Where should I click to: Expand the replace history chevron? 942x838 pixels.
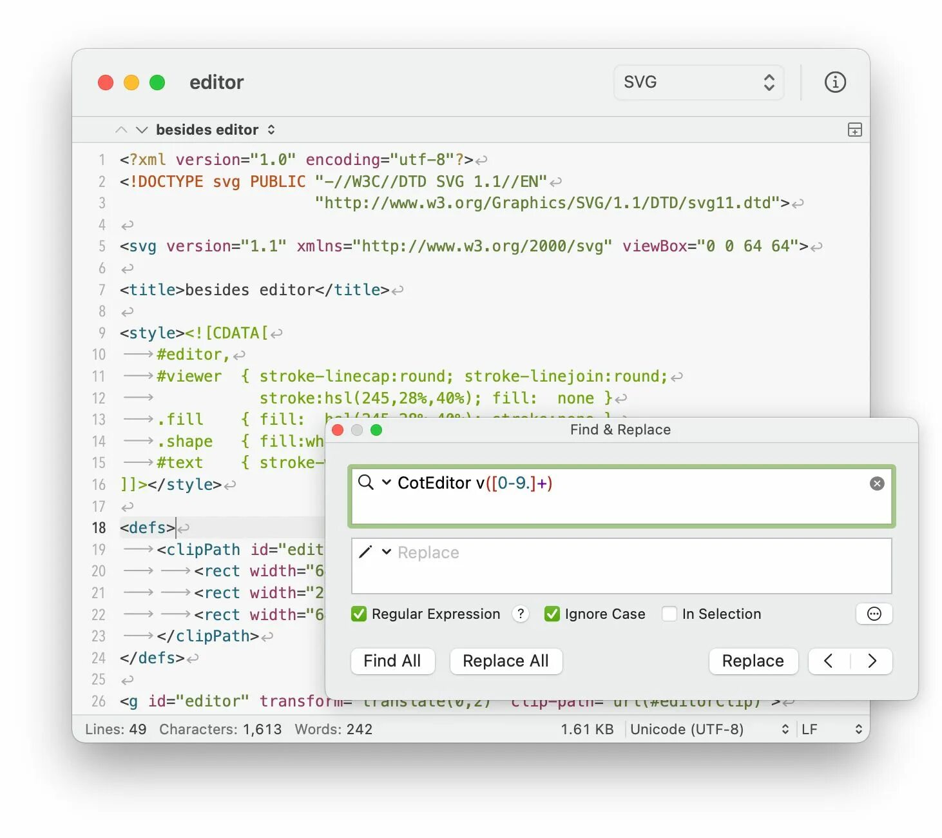click(387, 552)
